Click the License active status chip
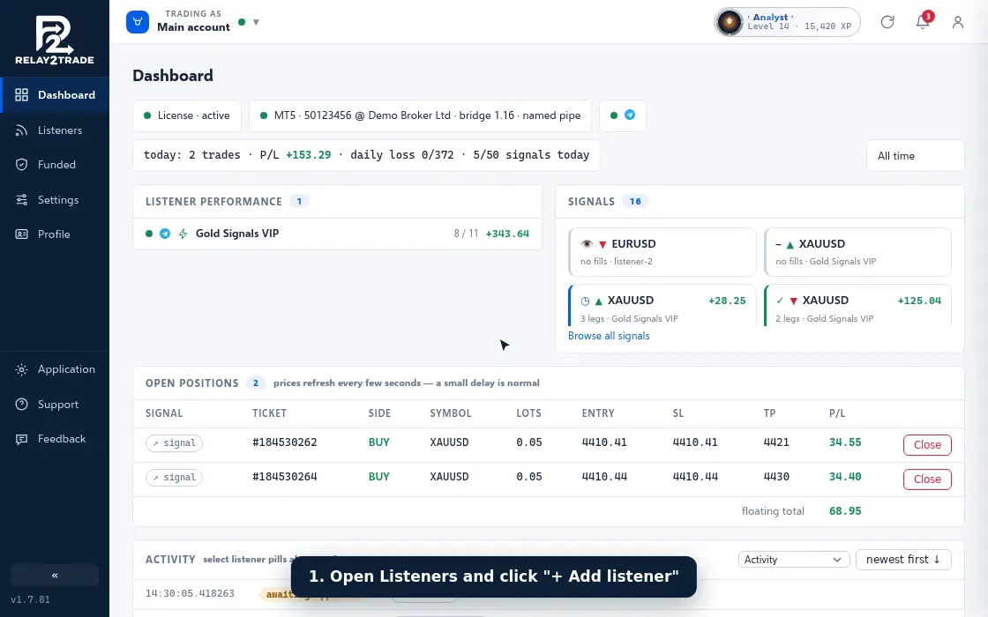 [186, 115]
